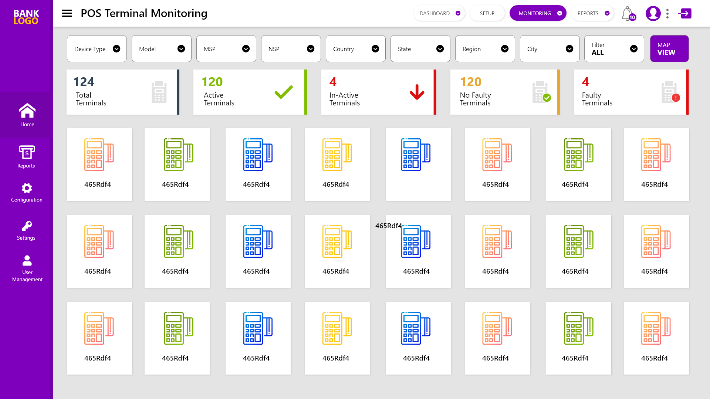Open Configuration gear in sidebar
This screenshot has width=710, height=399.
[27, 193]
